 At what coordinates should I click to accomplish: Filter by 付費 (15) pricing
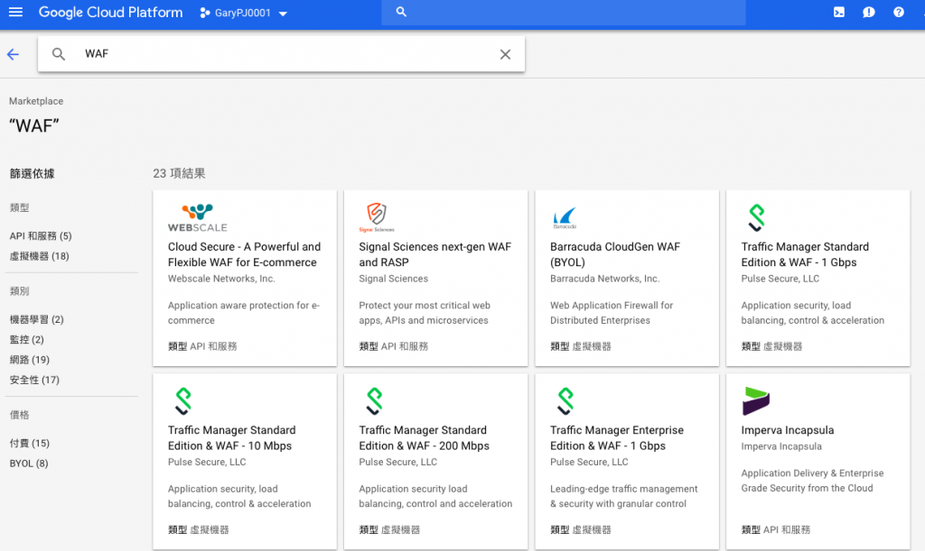click(x=29, y=444)
